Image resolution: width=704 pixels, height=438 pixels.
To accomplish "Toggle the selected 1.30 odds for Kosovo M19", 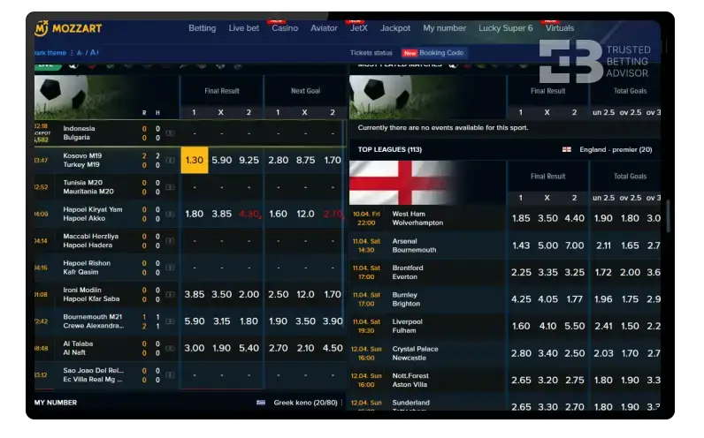I will (x=194, y=160).
